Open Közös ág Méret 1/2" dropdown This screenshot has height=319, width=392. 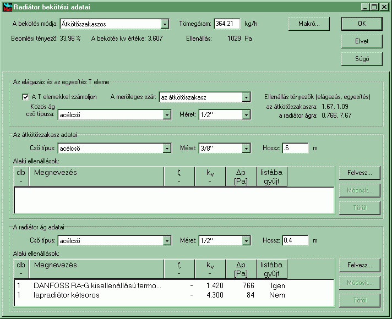tap(246, 115)
